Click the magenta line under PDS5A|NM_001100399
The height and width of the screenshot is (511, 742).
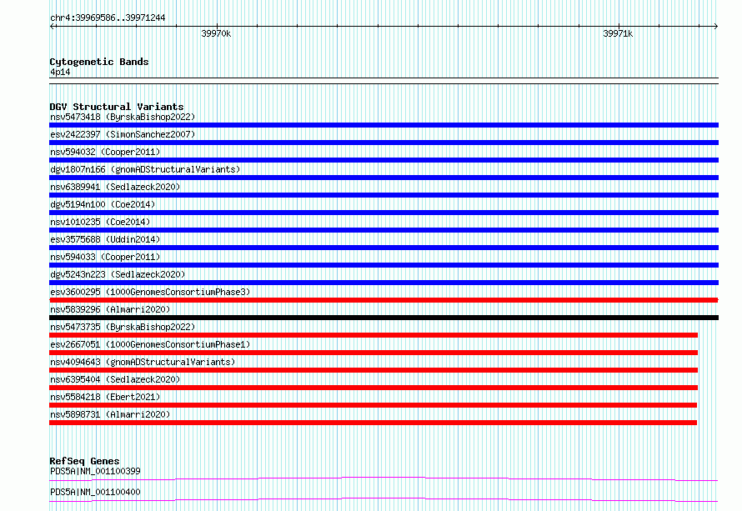384,478
